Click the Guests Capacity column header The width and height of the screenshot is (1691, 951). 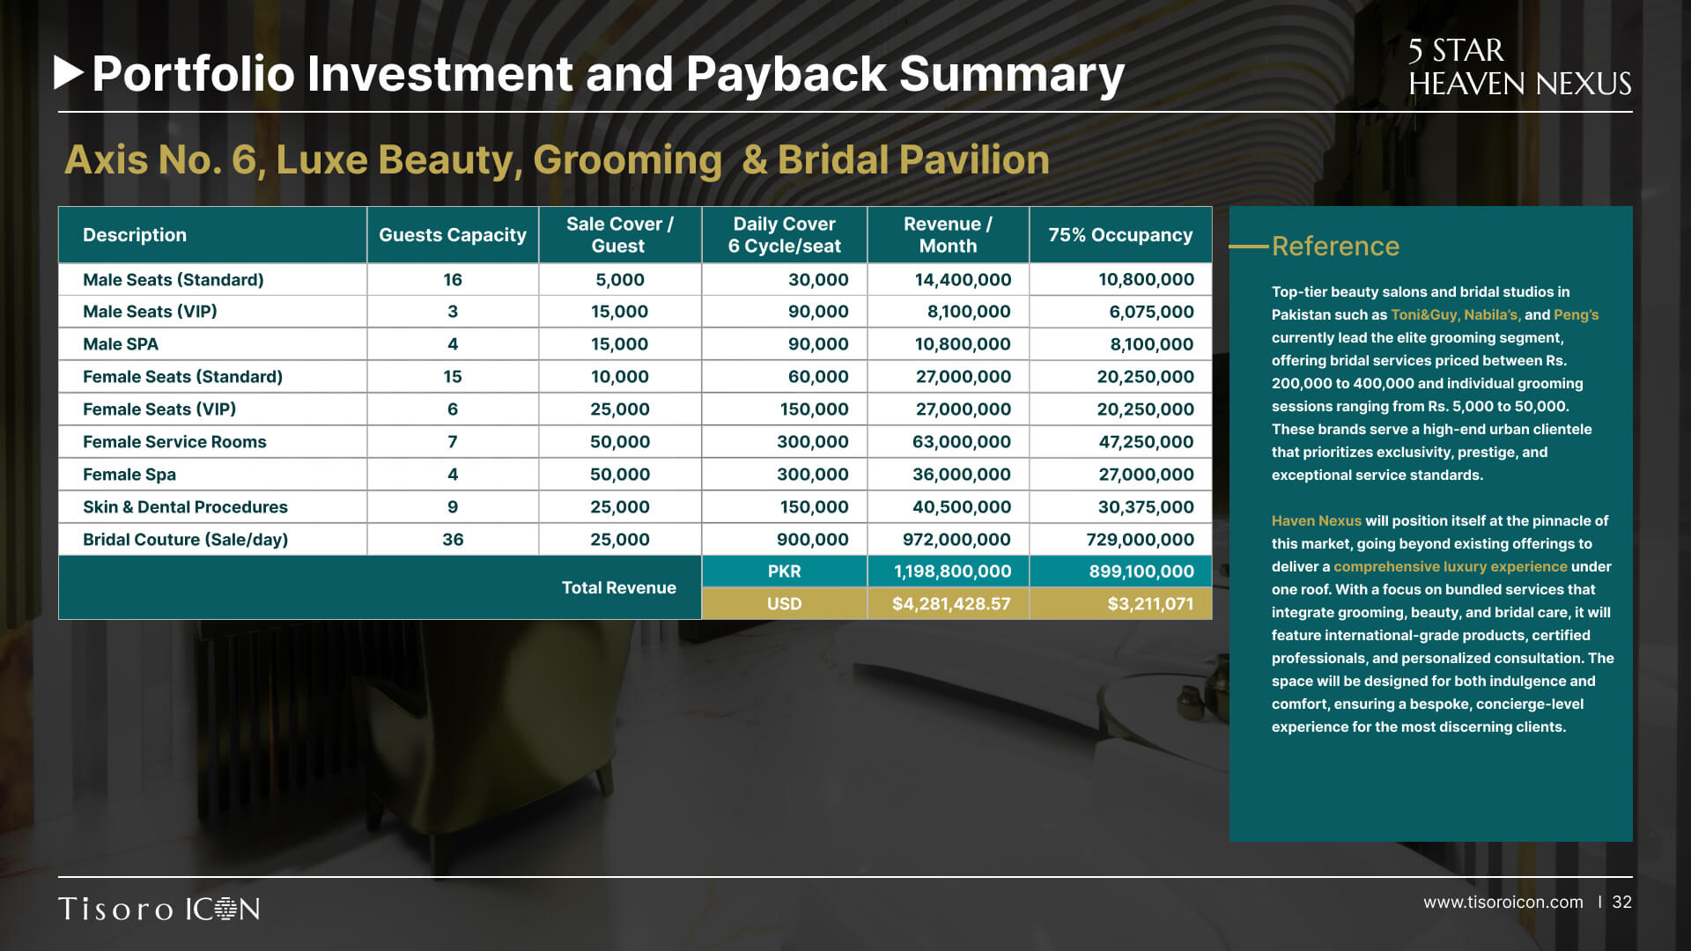[x=453, y=235]
